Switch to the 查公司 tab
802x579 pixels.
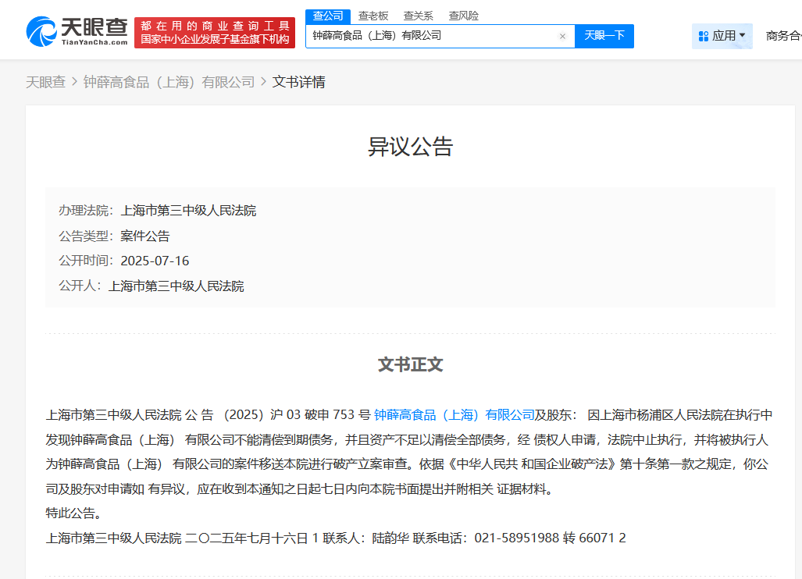click(x=328, y=16)
